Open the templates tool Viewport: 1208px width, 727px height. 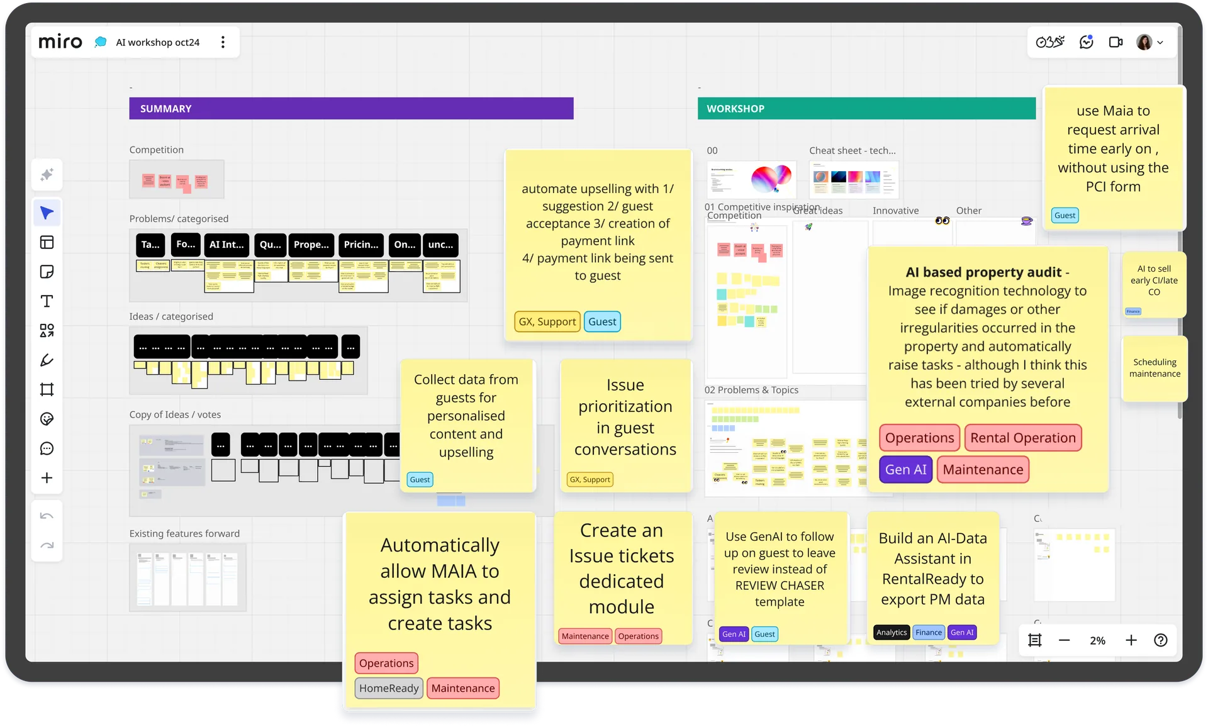(x=47, y=242)
